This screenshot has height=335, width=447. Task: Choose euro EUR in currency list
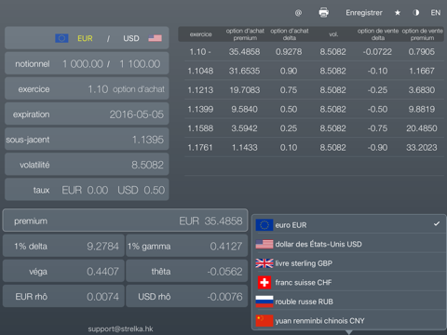pos(349,225)
